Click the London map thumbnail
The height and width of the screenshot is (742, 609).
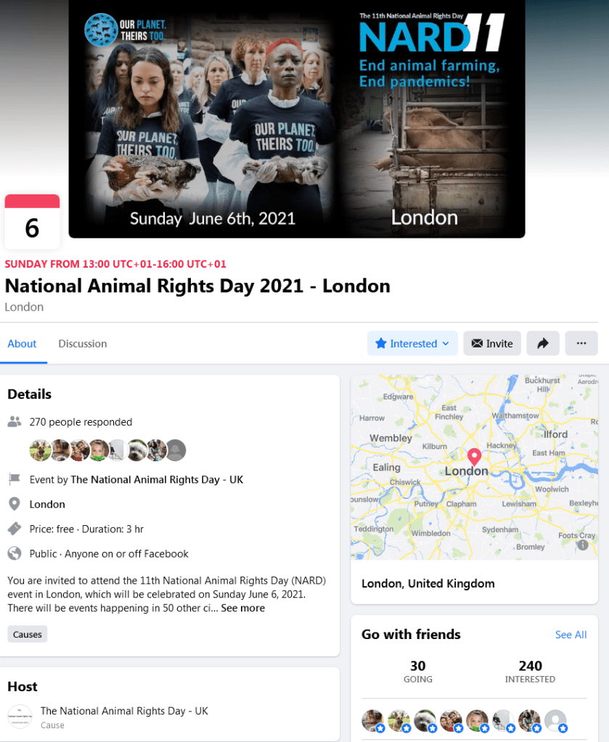point(474,467)
